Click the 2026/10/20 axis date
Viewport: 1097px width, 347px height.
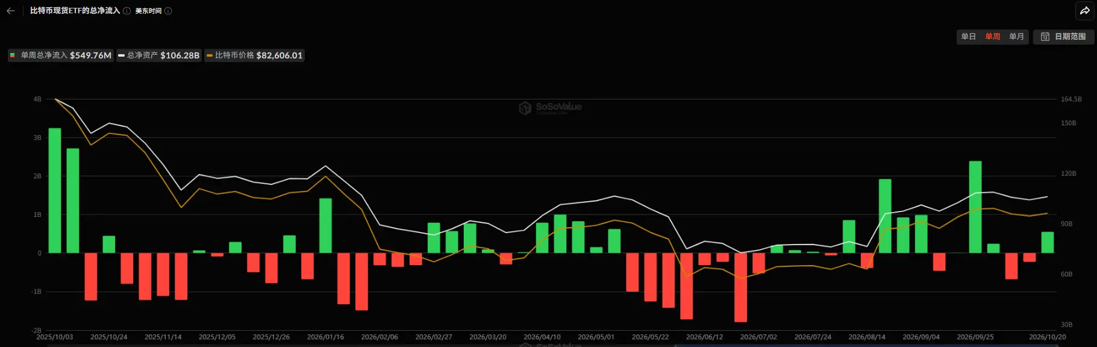coord(1048,337)
